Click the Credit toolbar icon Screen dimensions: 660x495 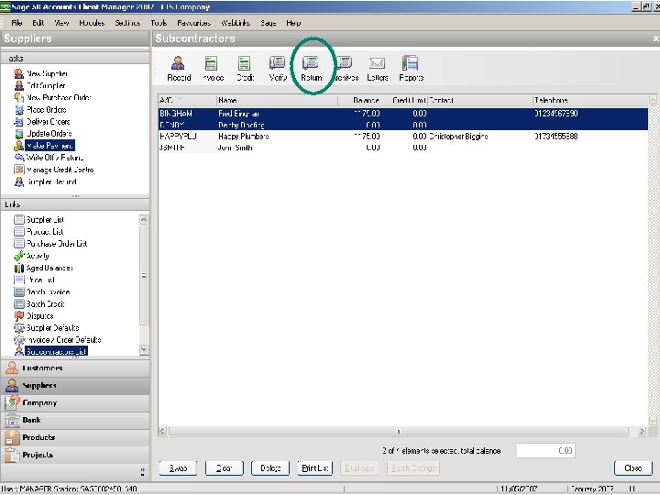coord(245,69)
